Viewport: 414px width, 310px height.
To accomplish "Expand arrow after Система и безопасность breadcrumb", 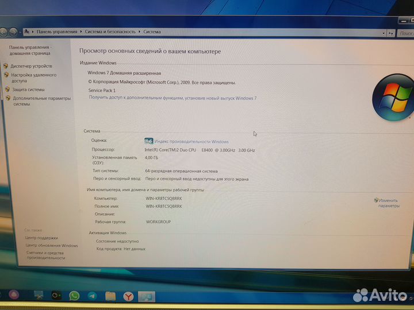I will pos(139,32).
